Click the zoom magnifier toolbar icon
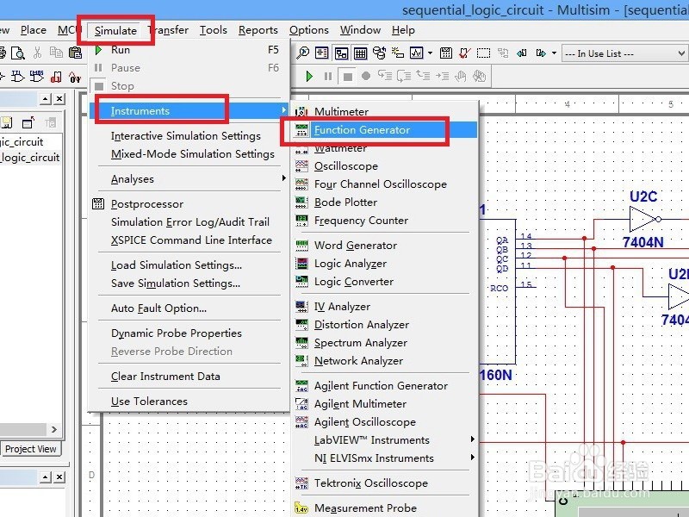Image resolution: width=689 pixels, height=517 pixels. pos(303,53)
